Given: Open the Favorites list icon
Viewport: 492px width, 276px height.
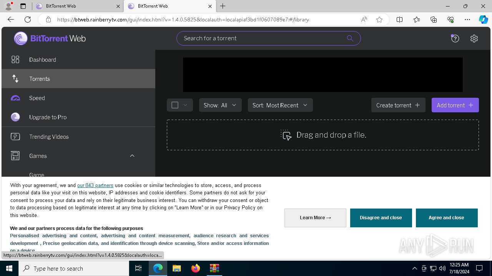Looking at the screenshot, I should 417,20.
